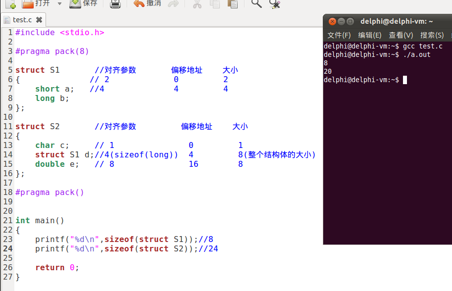Open the terminal 搜索(S) menu
The height and width of the screenshot is (291, 452).
(432, 35)
